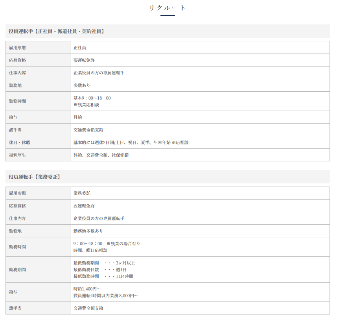Click text 基本的には週休2日制/土日、祝日、夏季、年末年始

122,142
